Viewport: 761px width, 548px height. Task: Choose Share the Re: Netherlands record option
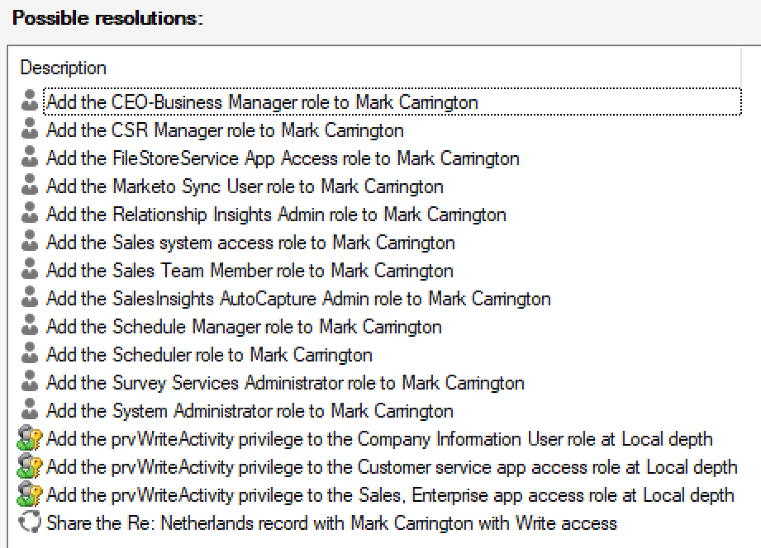(331, 523)
